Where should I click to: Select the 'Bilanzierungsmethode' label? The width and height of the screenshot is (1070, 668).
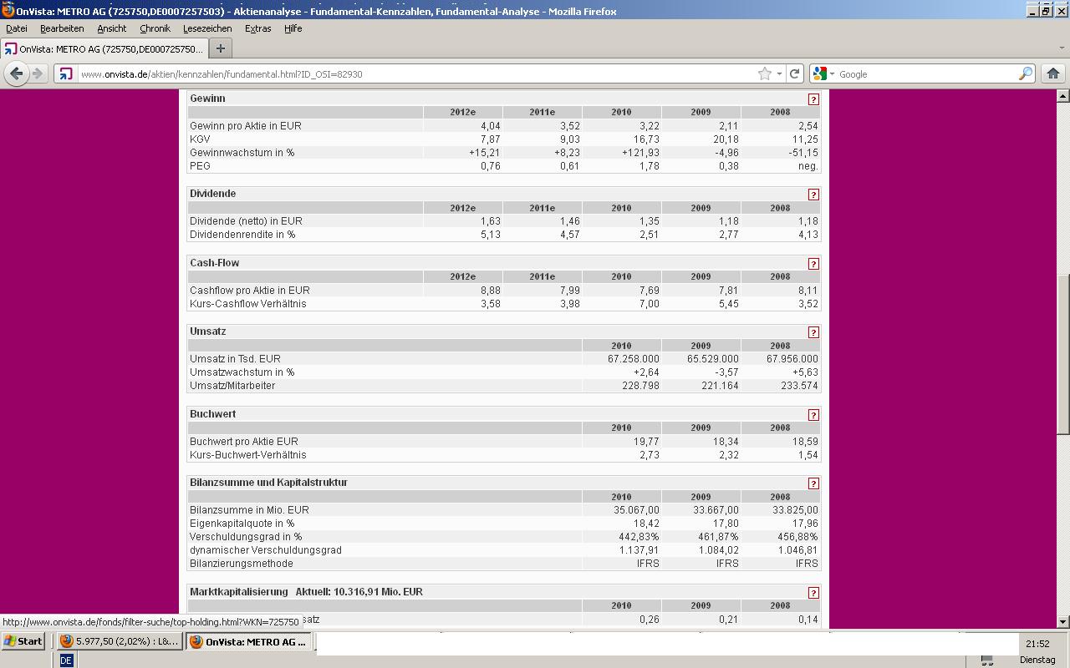(242, 564)
